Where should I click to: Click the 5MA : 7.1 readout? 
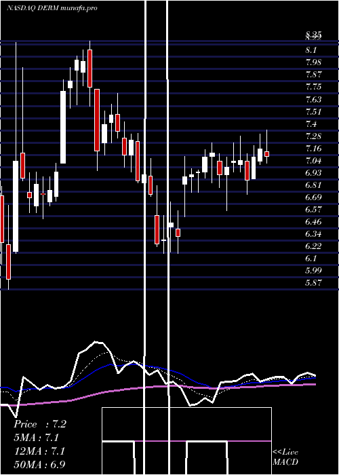pos(37,438)
